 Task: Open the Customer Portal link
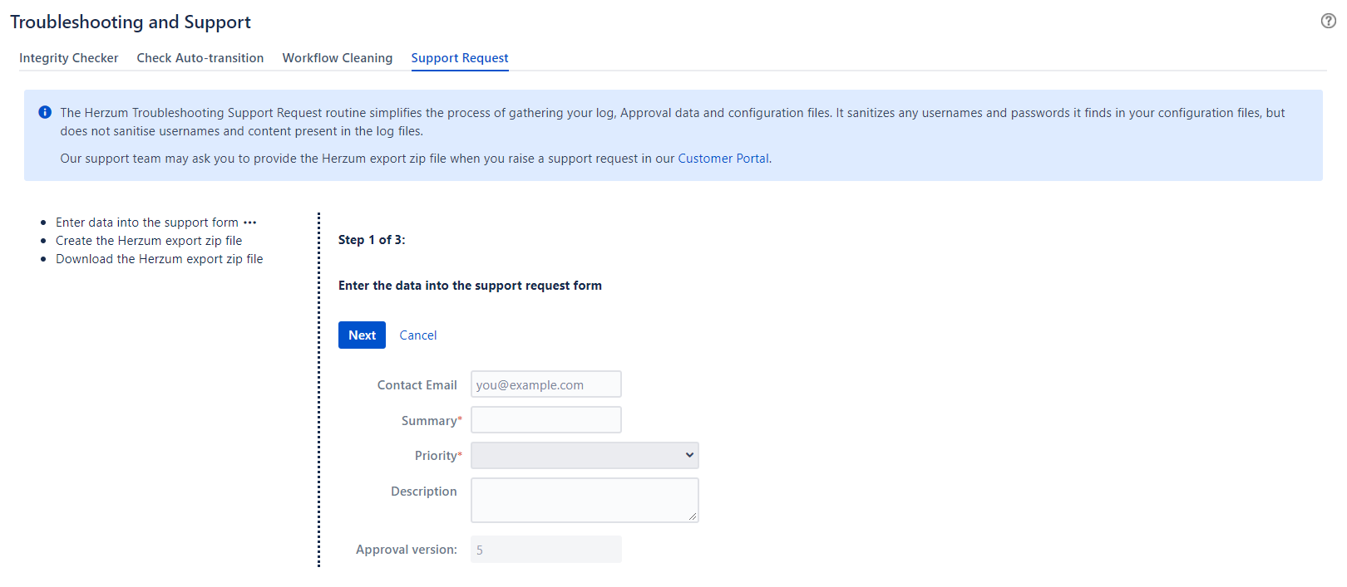point(723,159)
